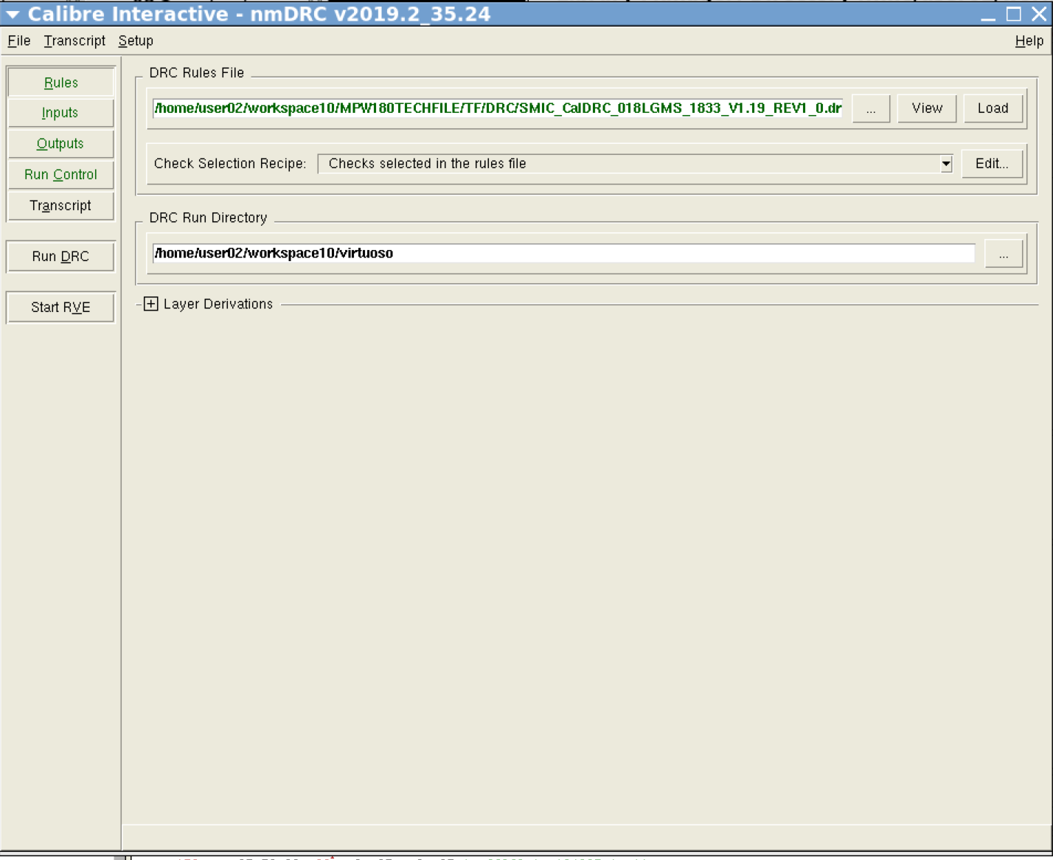Close the Calibre Interactive window
This screenshot has height=860, width=1053.
tap(1039, 14)
